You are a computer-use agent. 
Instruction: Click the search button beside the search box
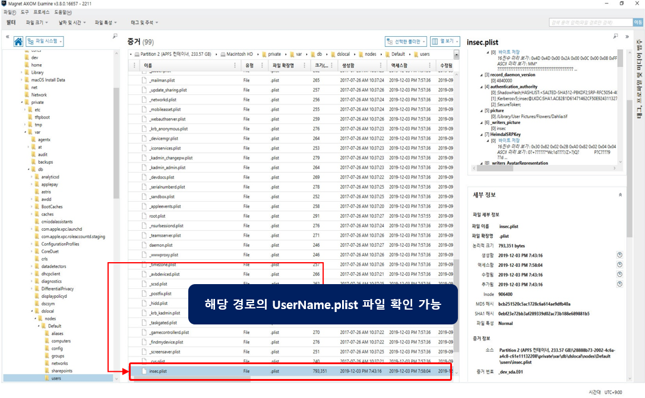[638, 23]
